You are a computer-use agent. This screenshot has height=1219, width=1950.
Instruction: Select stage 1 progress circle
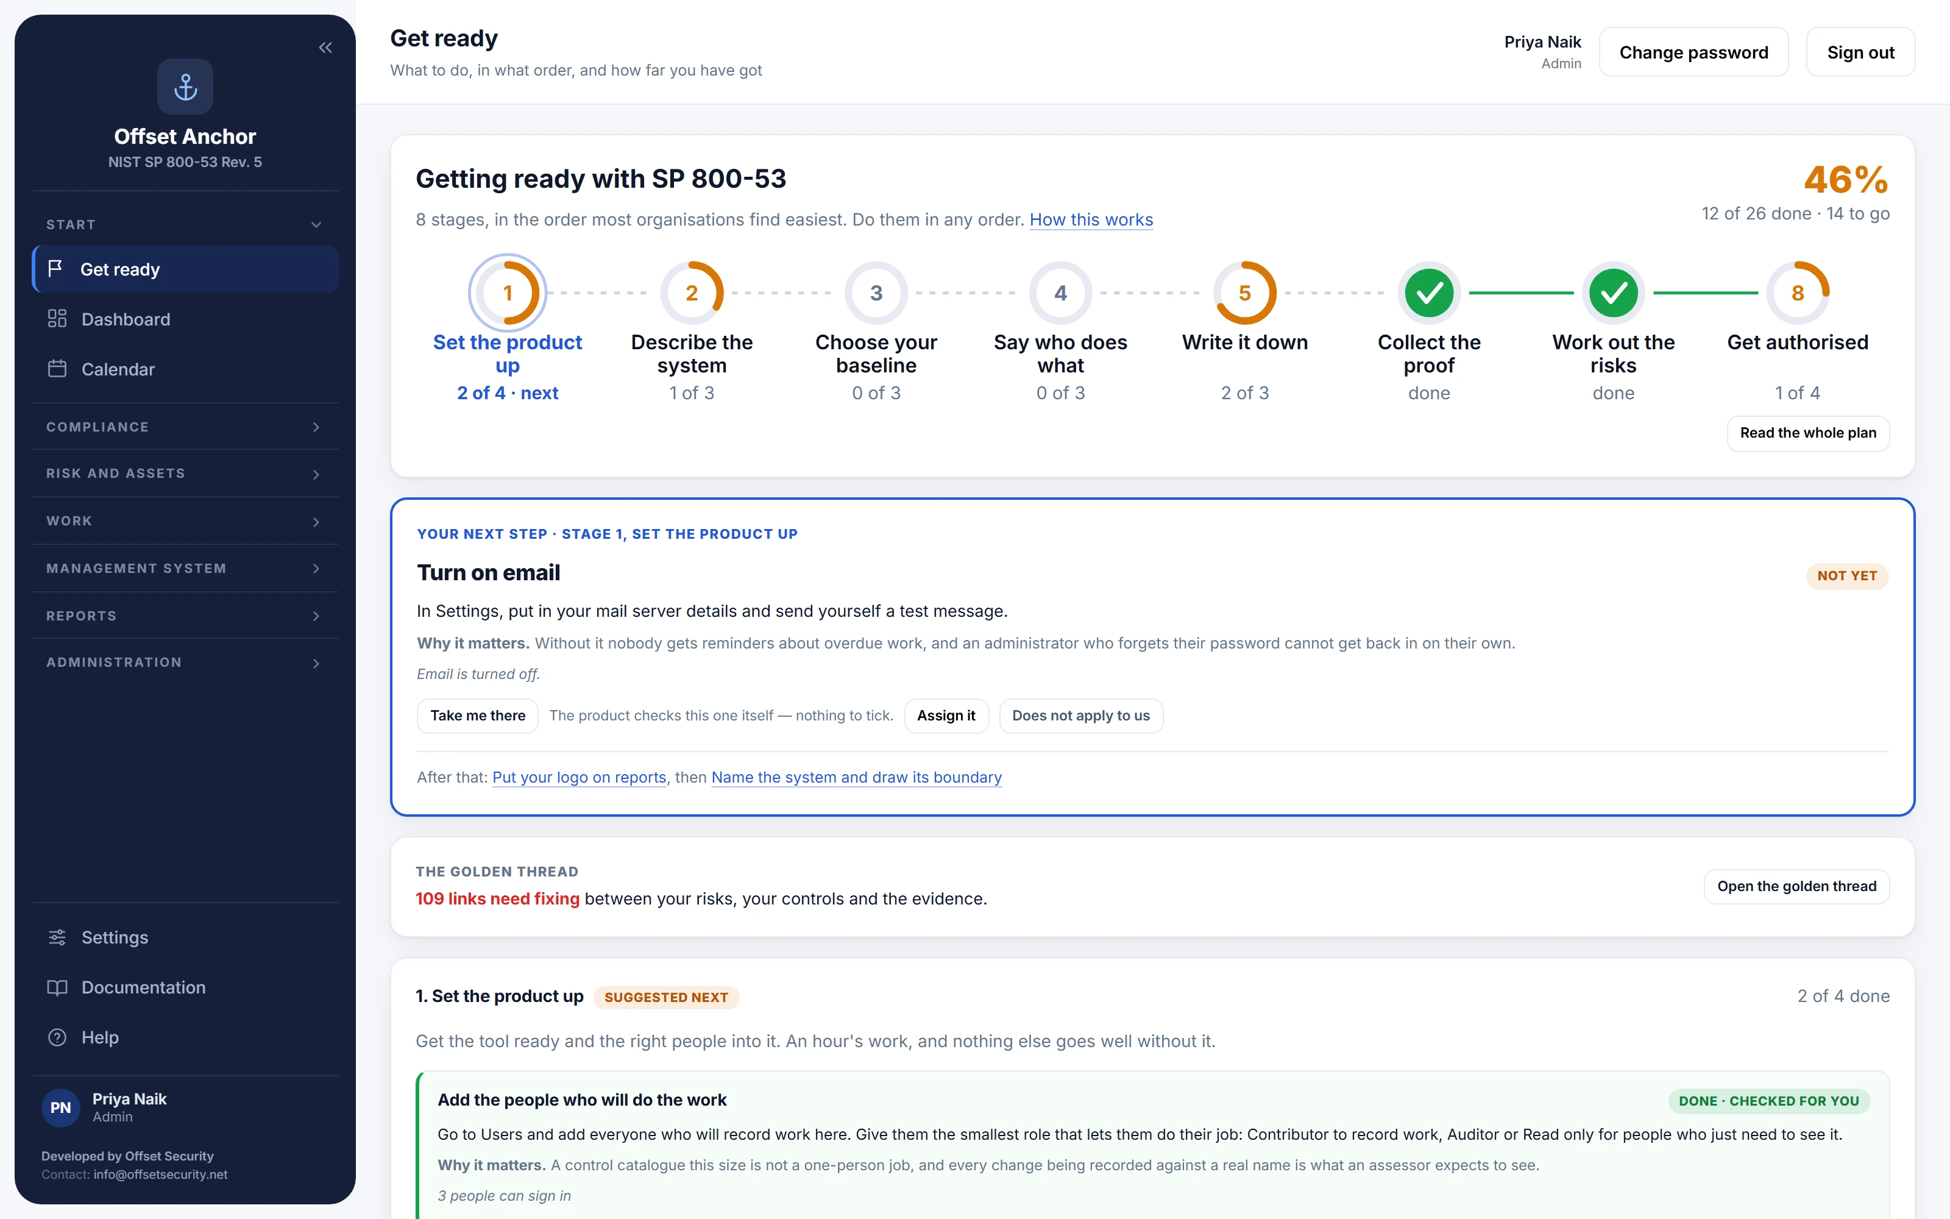coord(508,293)
